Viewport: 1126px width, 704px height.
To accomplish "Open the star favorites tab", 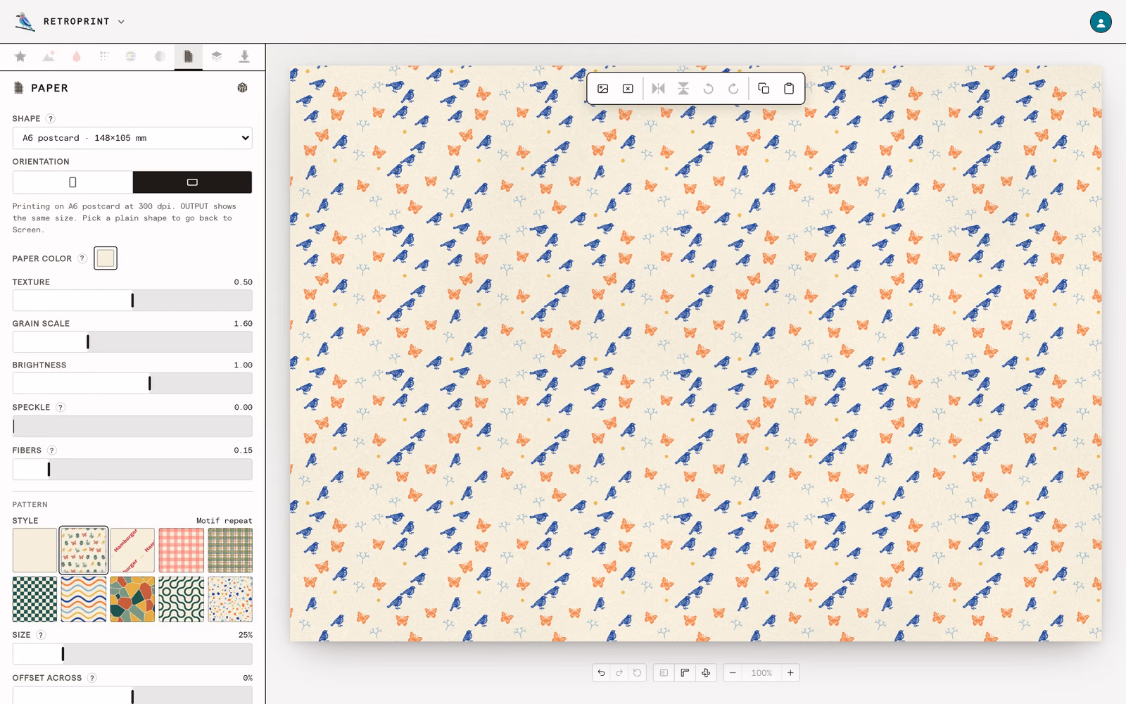I will coord(20,56).
